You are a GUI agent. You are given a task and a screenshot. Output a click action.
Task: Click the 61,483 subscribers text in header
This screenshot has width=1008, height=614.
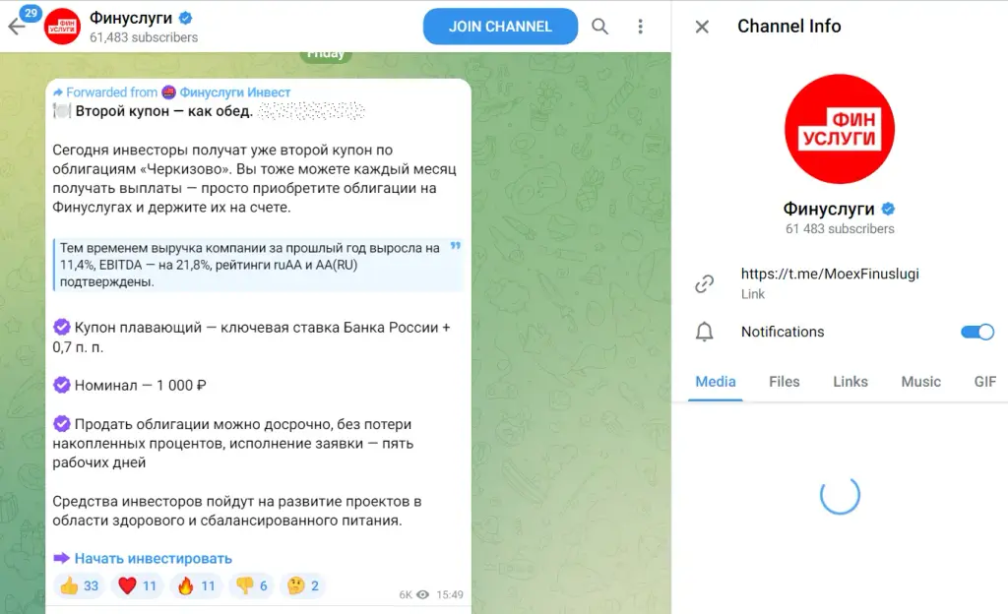point(144,38)
